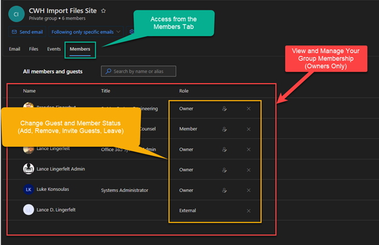Click the Send email button

click(27, 32)
